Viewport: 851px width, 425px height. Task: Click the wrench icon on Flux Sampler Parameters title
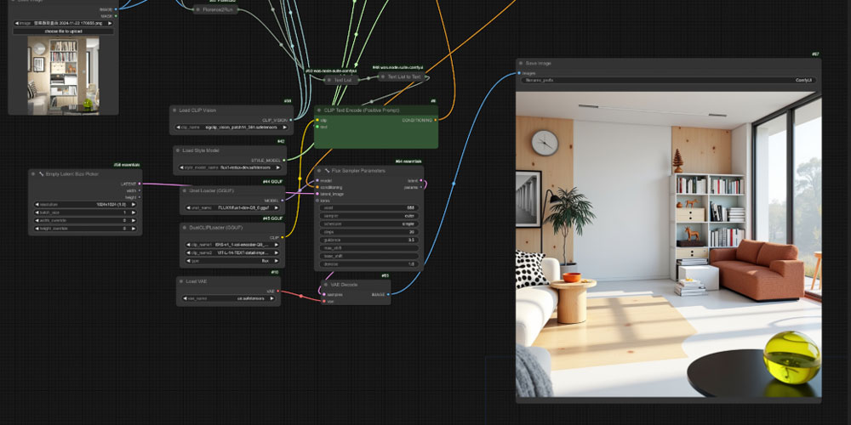click(327, 171)
